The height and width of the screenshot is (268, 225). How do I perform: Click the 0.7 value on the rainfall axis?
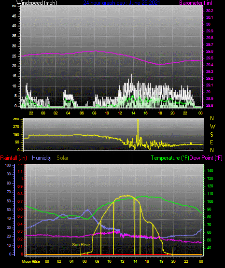click(x=20, y=201)
